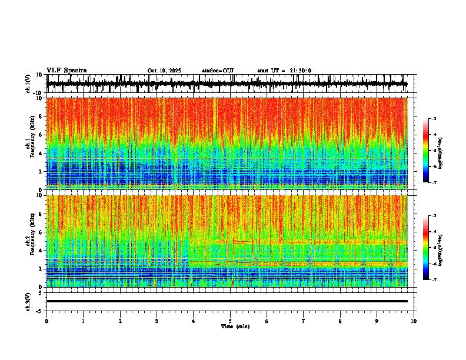Click inside the ch.2 spectrogram panel
The height and width of the screenshot is (360, 466).
click(227, 241)
